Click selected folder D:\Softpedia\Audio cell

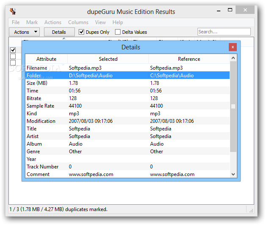tap(108, 75)
